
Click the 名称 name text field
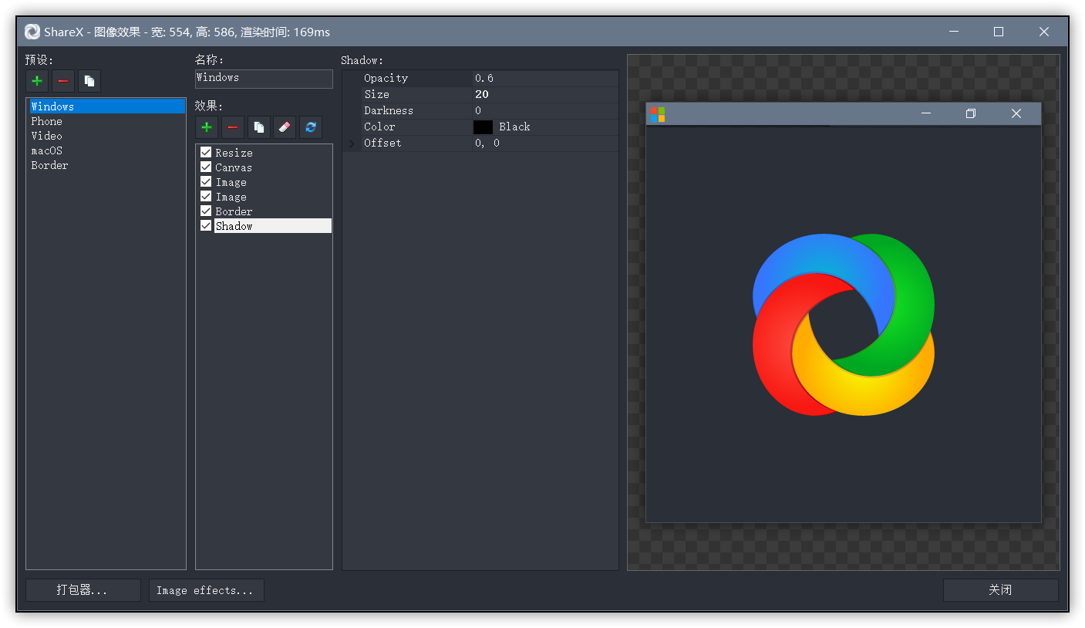pyautogui.click(x=264, y=78)
